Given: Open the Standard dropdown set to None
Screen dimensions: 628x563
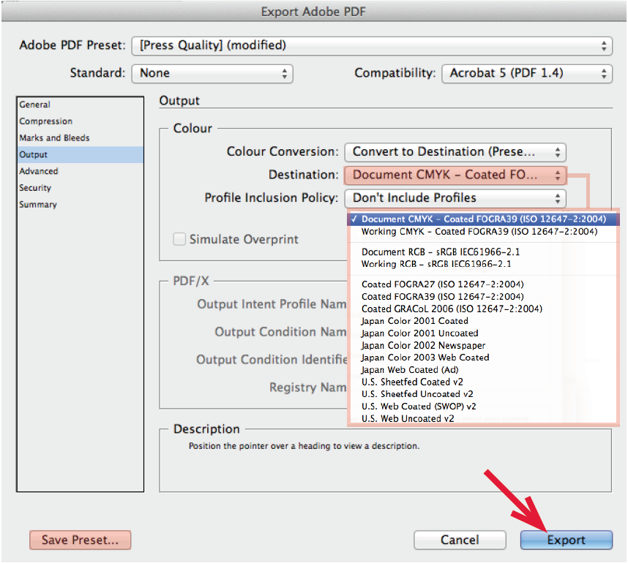Looking at the screenshot, I should pyautogui.click(x=212, y=74).
